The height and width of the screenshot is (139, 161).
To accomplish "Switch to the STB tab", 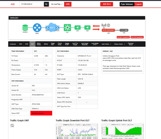I will 27,44.
